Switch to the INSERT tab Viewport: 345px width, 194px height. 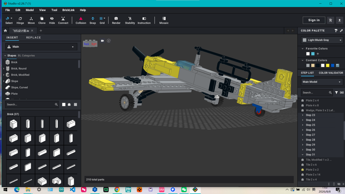point(12,38)
